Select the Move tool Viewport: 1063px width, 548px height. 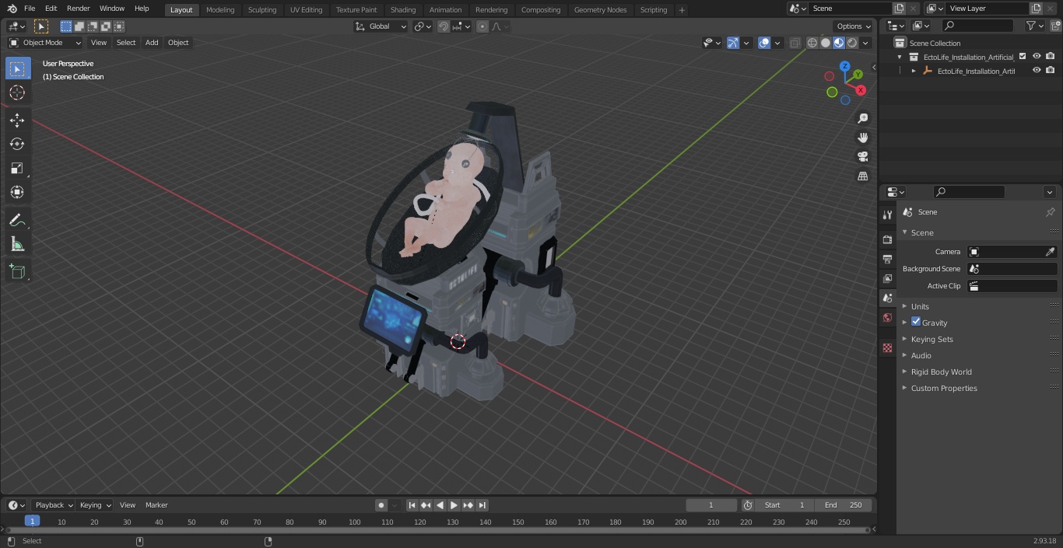pyautogui.click(x=17, y=120)
